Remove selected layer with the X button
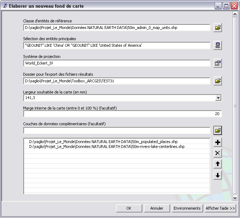The image size is (240, 218). (x=218, y=153)
